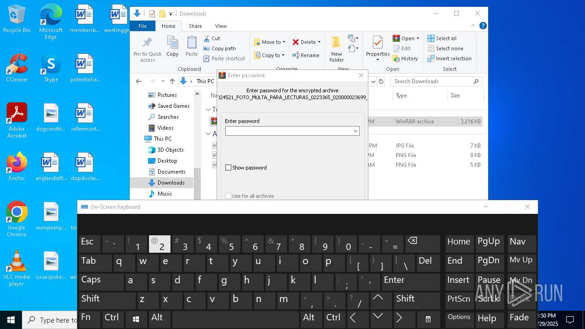Viewport: 585px width, 329px height.
Task: Toggle the Caps key on On-Screen Keyboard
Action: (x=101, y=282)
